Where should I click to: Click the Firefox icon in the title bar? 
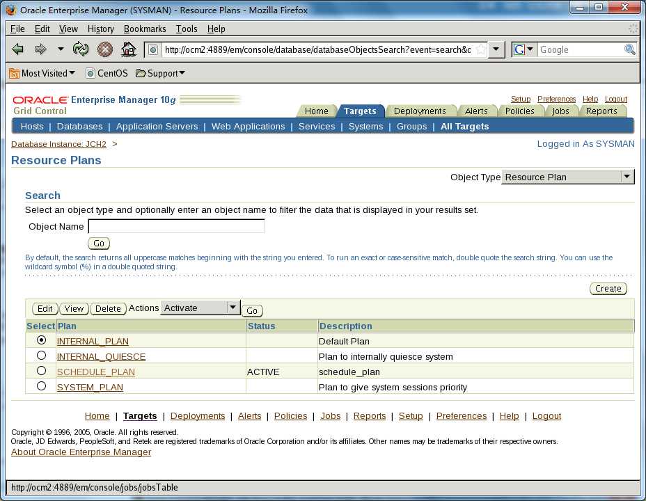(11, 10)
